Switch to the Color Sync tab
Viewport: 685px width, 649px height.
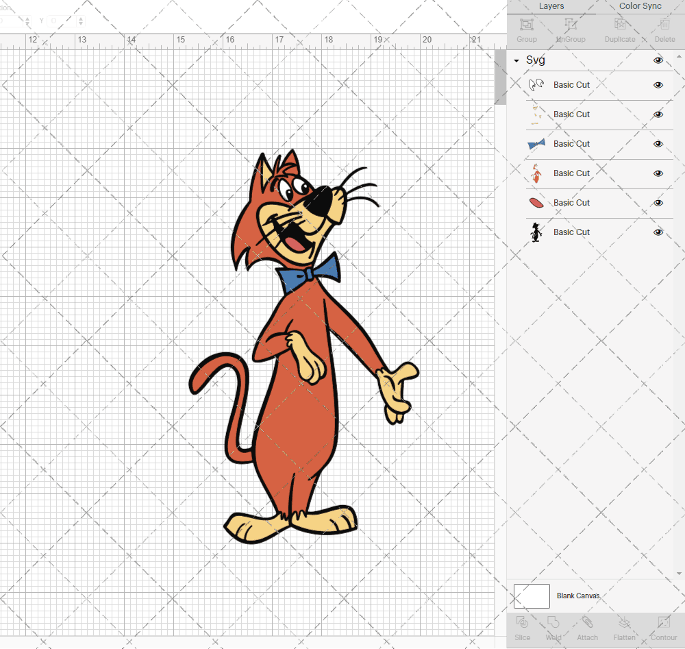click(x=640, y=6)
